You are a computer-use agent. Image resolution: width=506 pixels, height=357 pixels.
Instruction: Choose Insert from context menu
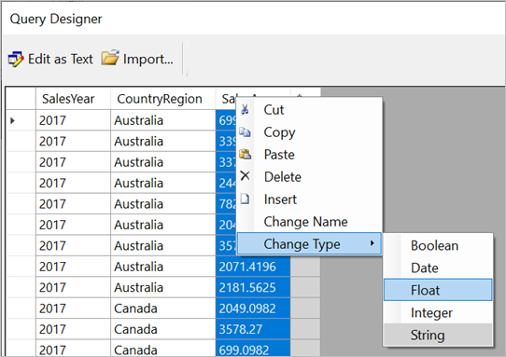click(309, 199)
